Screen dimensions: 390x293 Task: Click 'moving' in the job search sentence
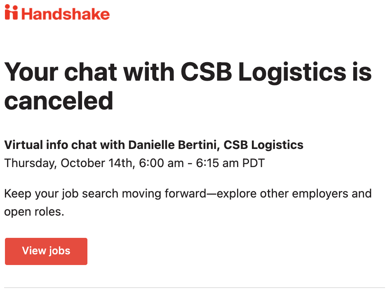pos(141,194)
